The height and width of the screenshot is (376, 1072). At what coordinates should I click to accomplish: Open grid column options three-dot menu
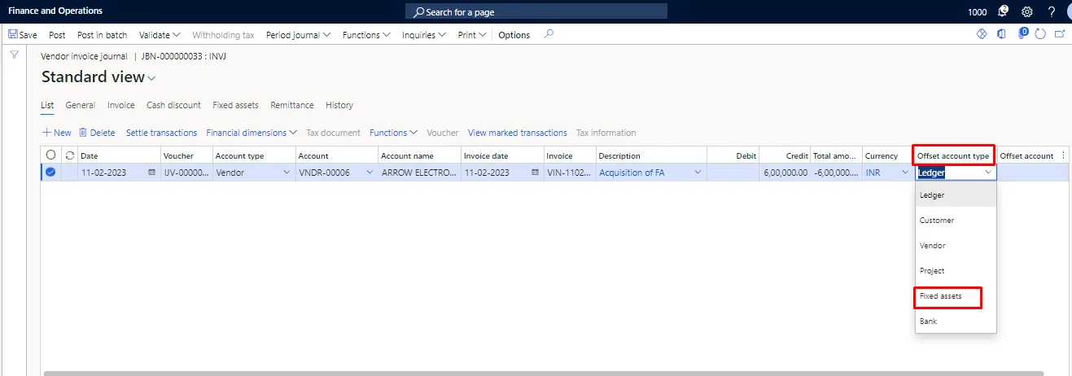point(1063,155)
